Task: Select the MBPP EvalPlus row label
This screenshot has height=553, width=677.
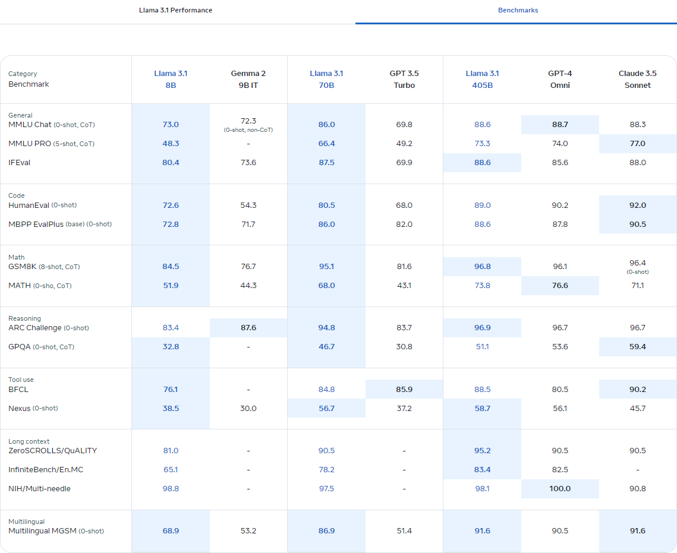Action: [x=60, y=225]
